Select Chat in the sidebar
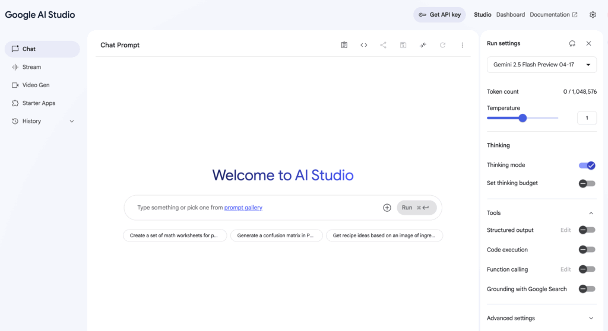 coord(42,49)
